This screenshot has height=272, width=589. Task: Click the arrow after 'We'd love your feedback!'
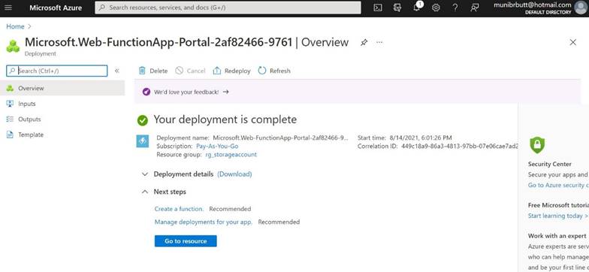pyautogui.click(x=225, y=92)
